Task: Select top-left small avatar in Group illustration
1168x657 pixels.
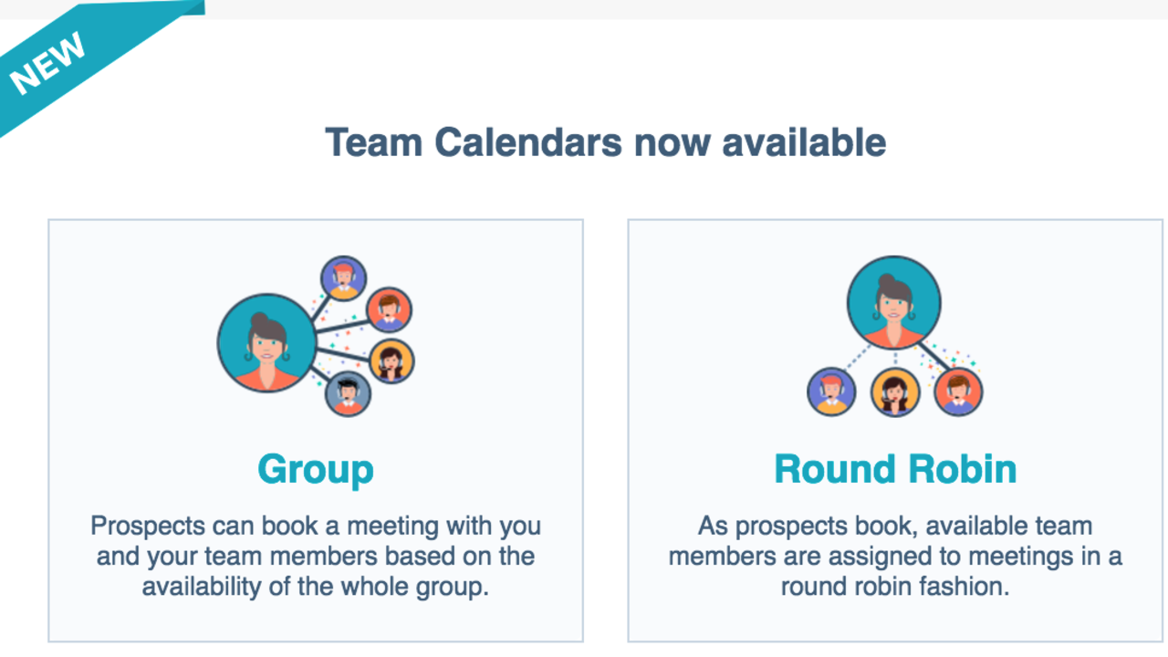Action: [344, 278]
